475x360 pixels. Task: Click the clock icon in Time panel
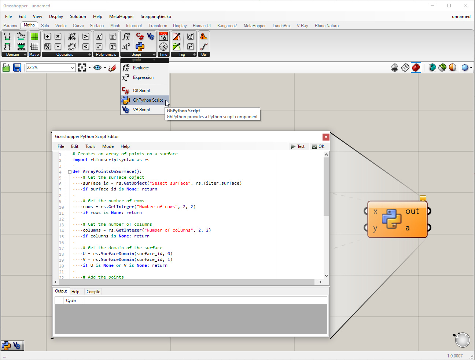(163, 47)
